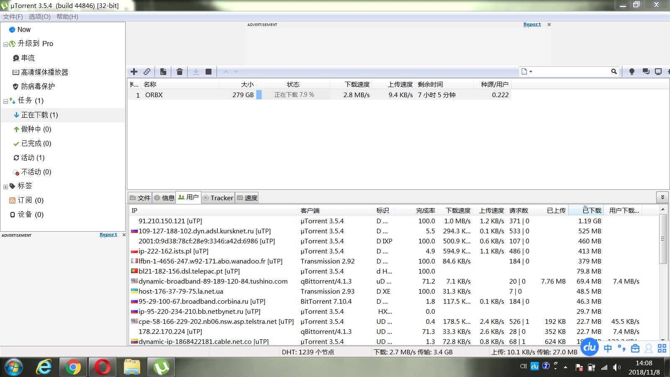Screen dimensions: 670x377
Task: Collapse the 升级到 Pro tree node
Action: coord(5,44)
